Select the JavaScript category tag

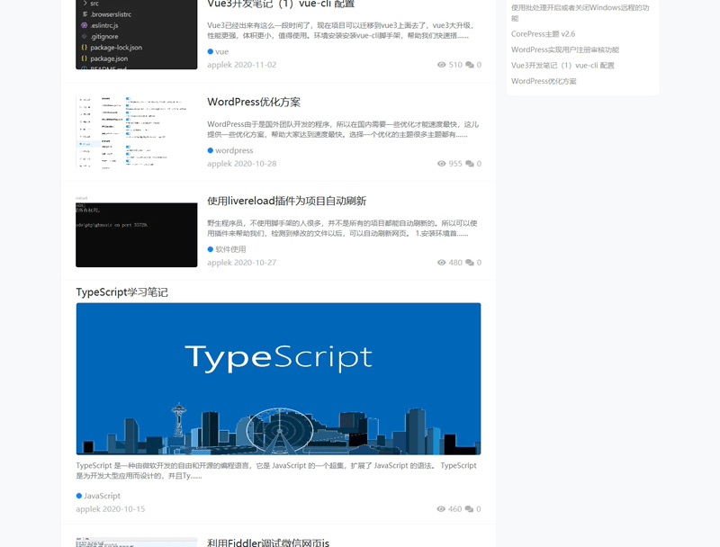(102, 496)
